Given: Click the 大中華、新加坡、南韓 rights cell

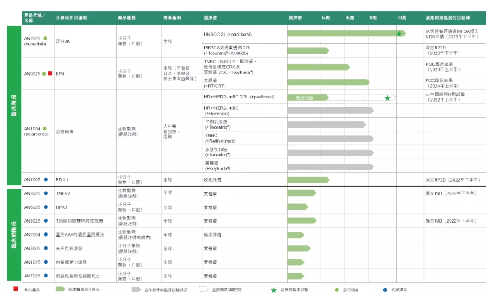Looking at the screenshot, I should point(171,131).
